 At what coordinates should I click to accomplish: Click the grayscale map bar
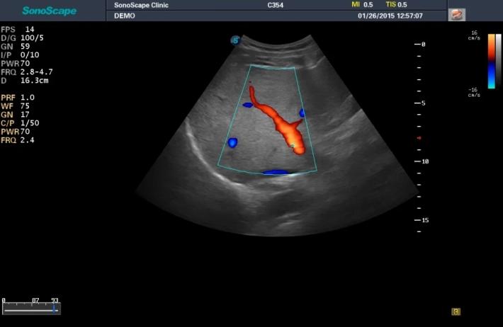point(498,60)
